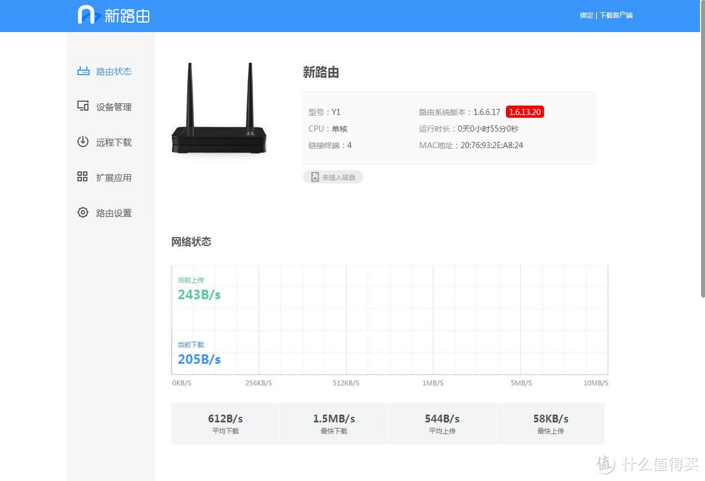Click the 未插入磁盘 status button
705x481 pixels.
[x=333, y=177]
